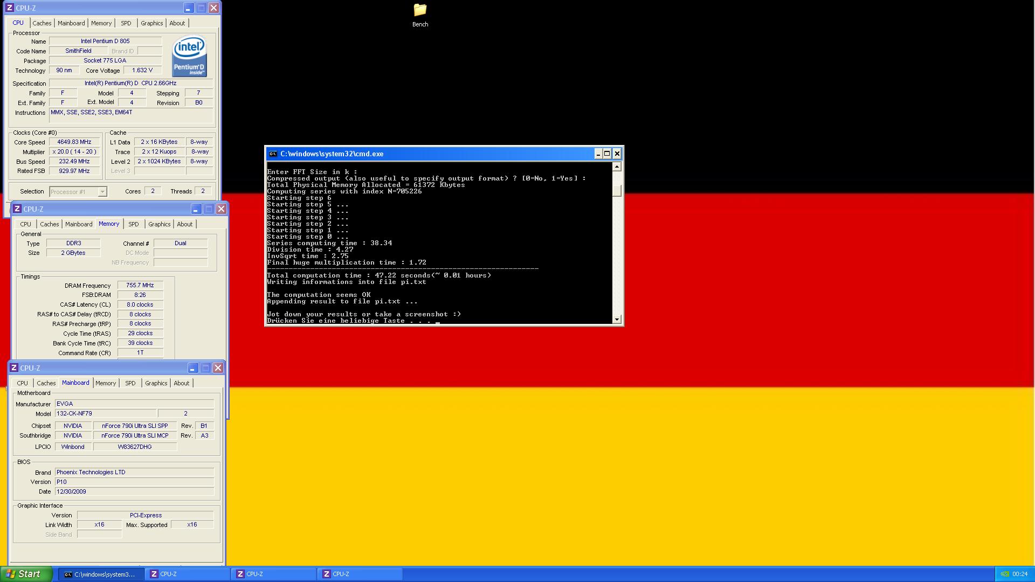Image resolution: width=1035 pixels, height=582 pixels.
Task: Click cmd scrollbar down arrow
Action: pyautogui.click(x=617, y=320)
